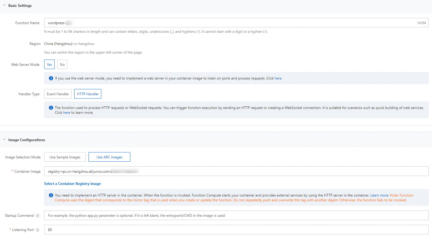Image resolution: width=432 pixels, height=237 pixels.
Task: Open Select a Container Registry image link
Action: coord(72,184)
